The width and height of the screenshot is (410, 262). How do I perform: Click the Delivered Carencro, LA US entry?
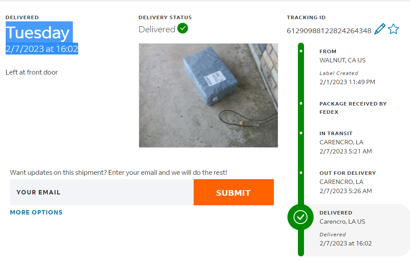pos(342,221)
